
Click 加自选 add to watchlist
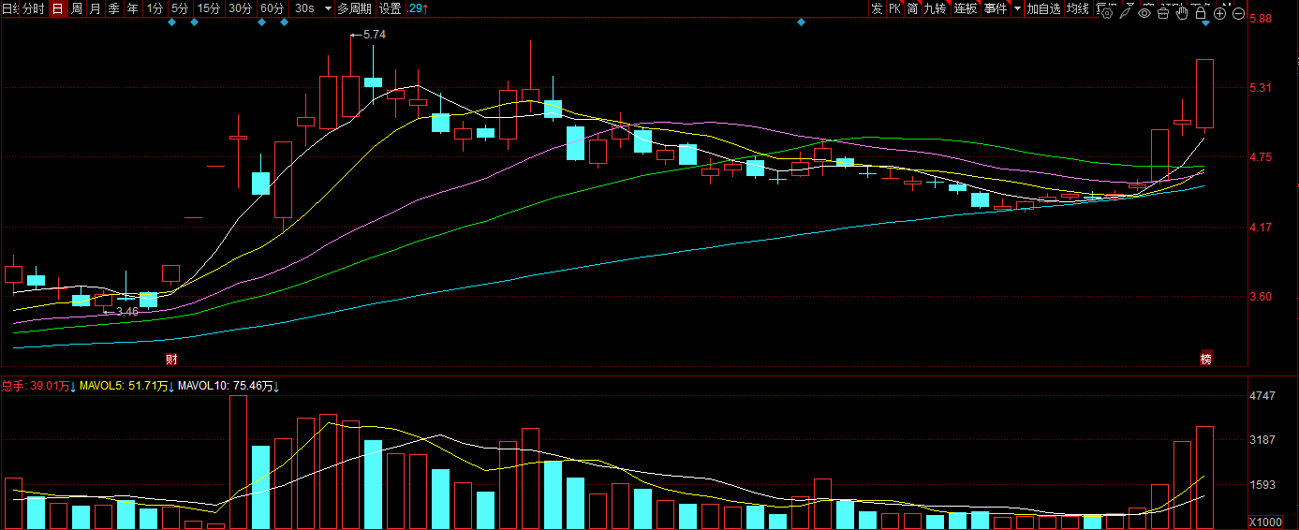pos(1043,8)
